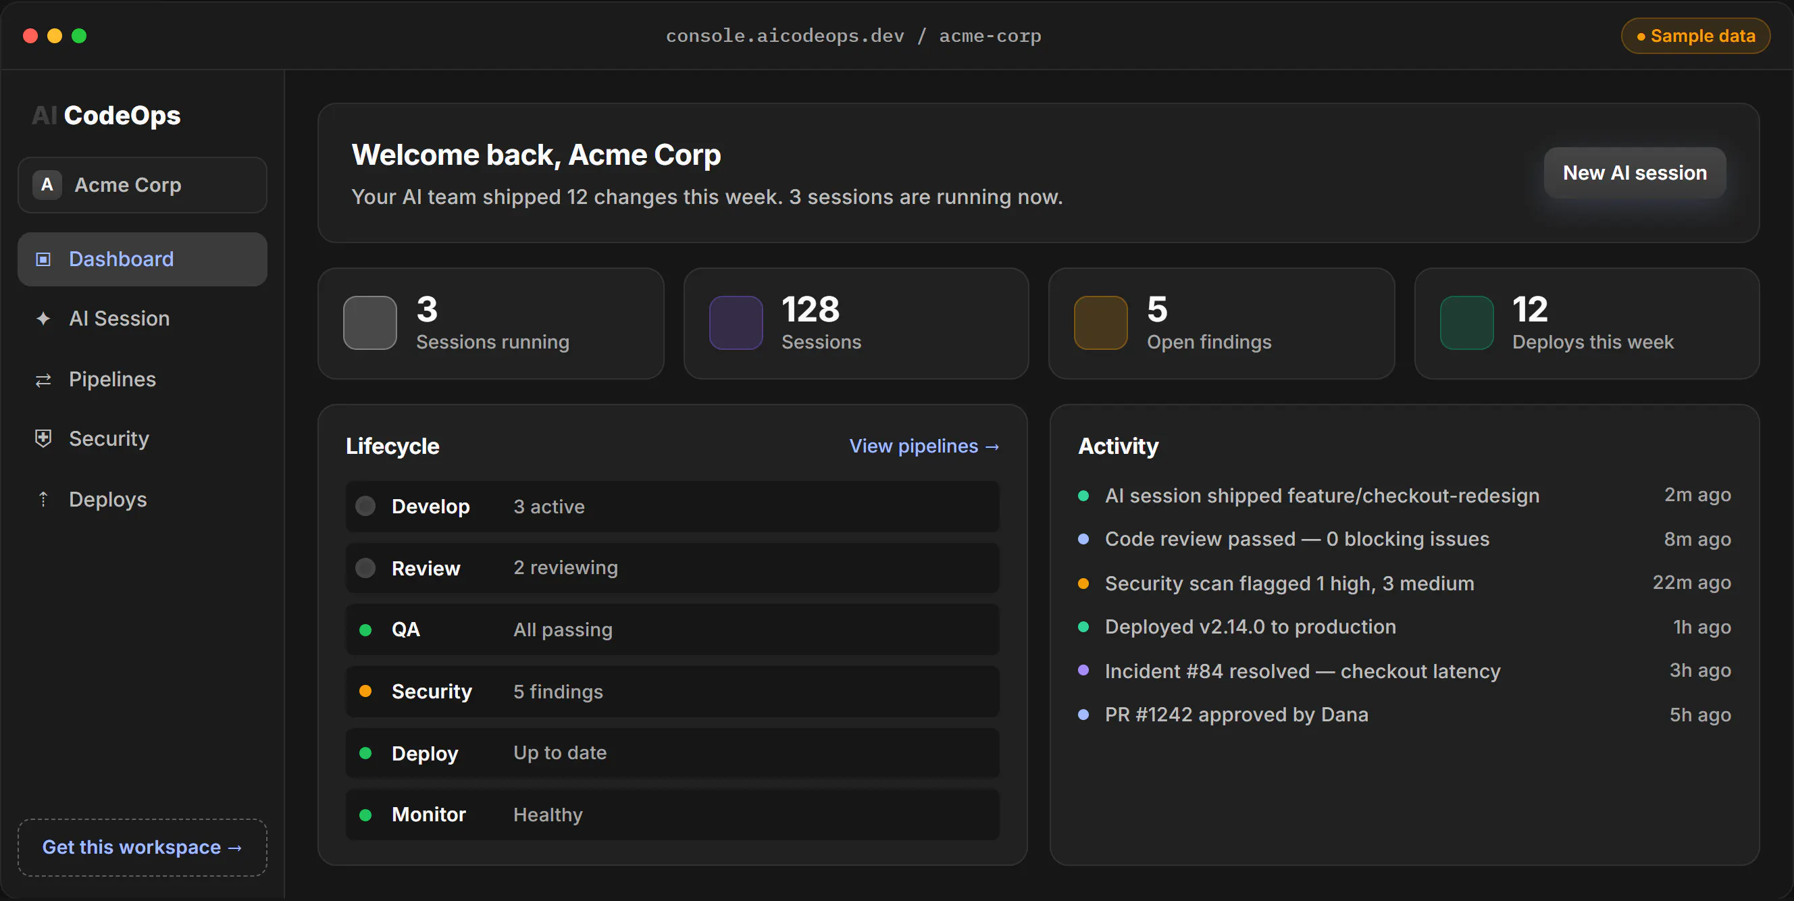The width and height of the screenshot is (1794, 901).
Task: Open the Acme Corp workspace switcher
Action: [x=142, y=184]
